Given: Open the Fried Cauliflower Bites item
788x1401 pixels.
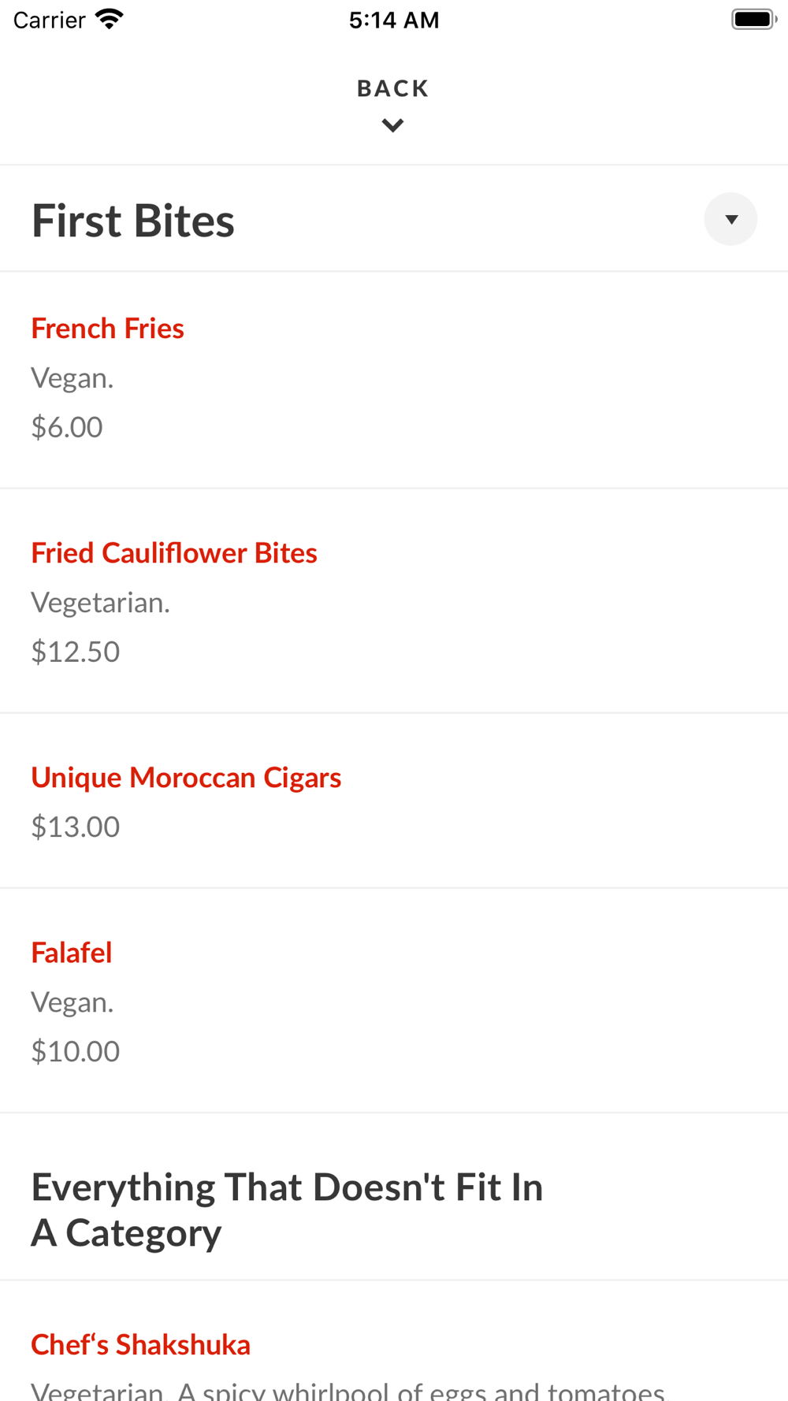Looking at the screenshot, I should click(x=174, y=553).
